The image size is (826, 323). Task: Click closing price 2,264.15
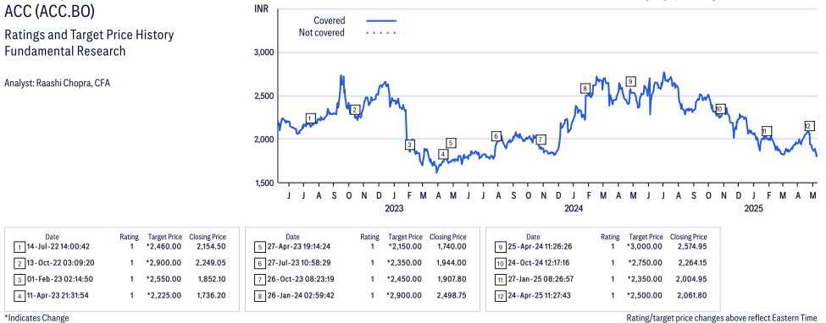click(x=691, y=262)
